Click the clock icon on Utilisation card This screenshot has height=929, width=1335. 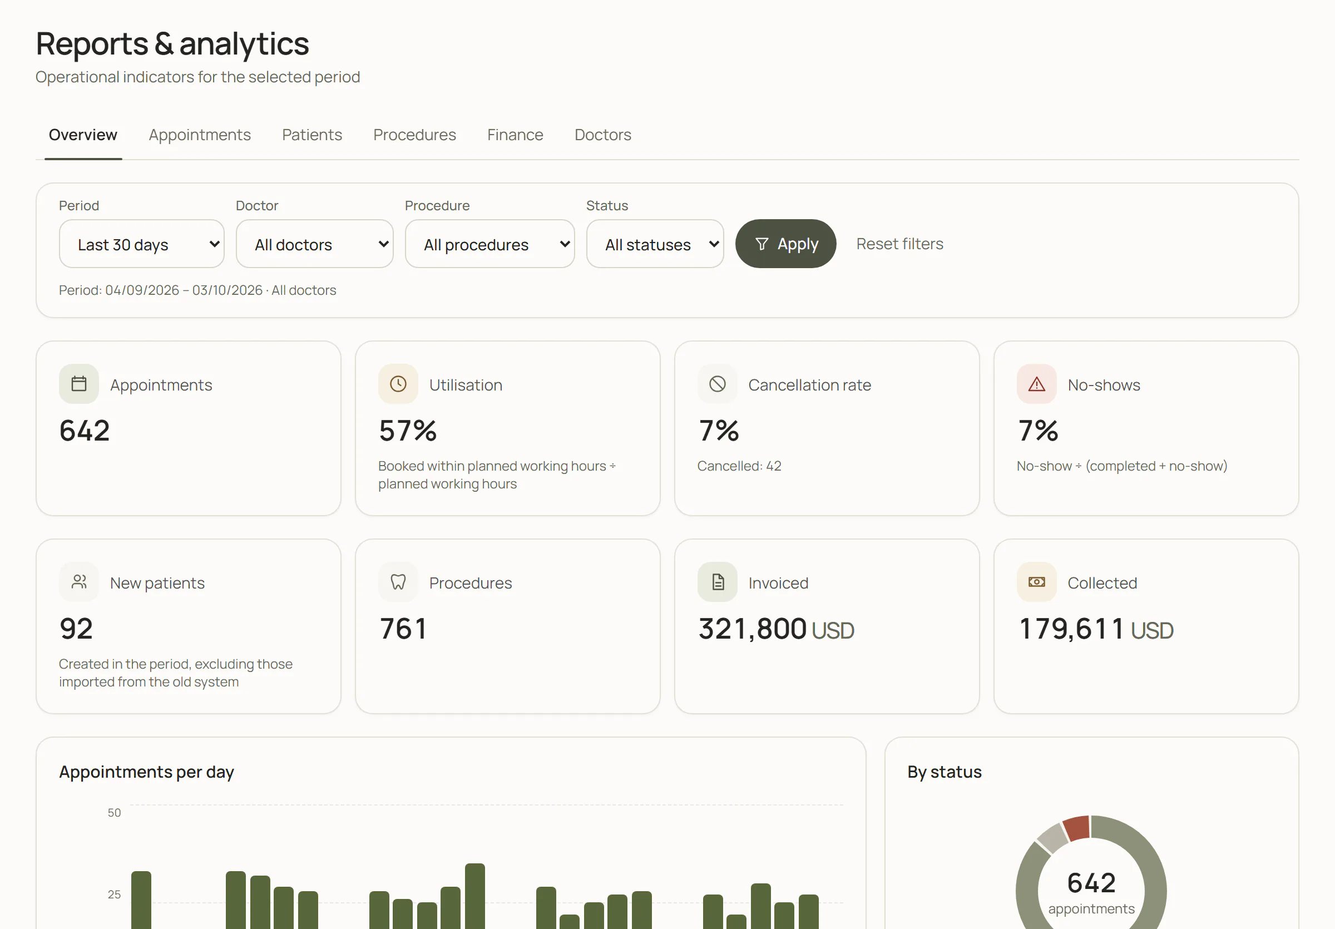398,384
